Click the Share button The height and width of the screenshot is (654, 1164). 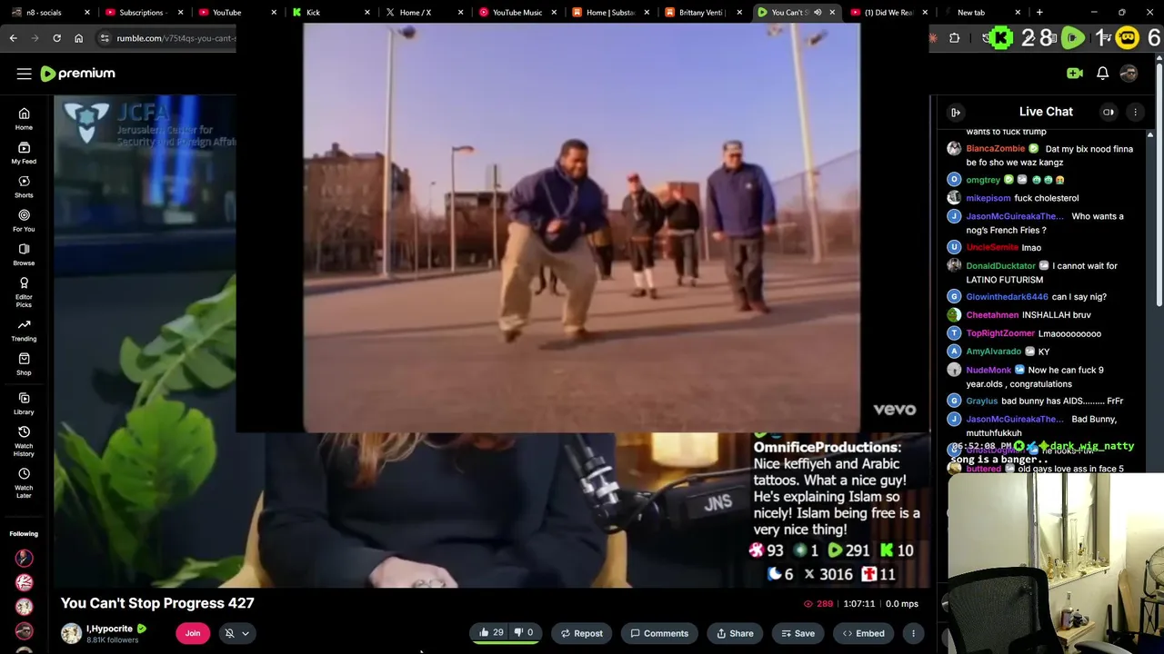click(x=735, y=633)
